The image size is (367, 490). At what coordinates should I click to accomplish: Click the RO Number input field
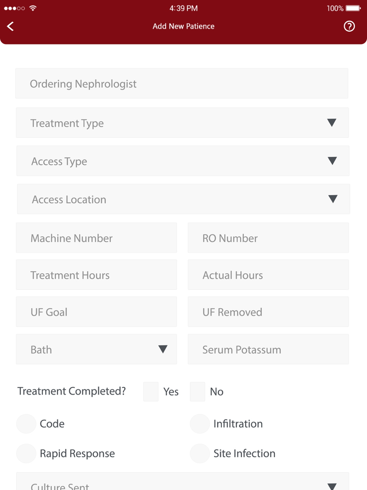pyautogui.click(x=268, y=238)
